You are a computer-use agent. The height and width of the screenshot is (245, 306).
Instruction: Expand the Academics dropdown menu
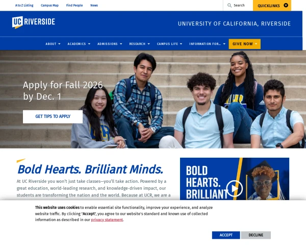pos(79,44)
